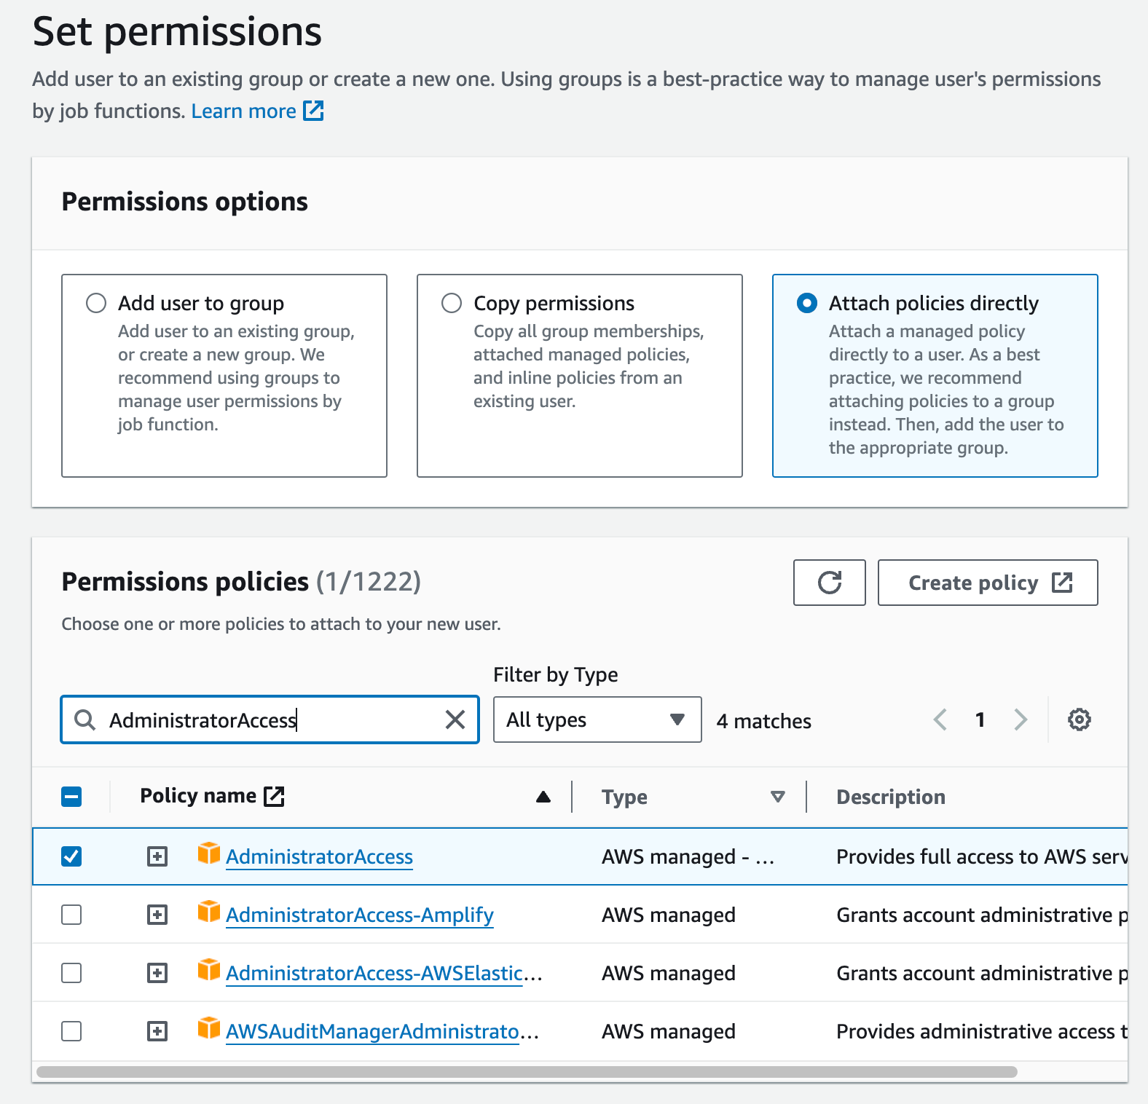Screen dimensions: 1148x1104
Task: Toggle the select-all policies header checkbox
Action: point(71,797)
